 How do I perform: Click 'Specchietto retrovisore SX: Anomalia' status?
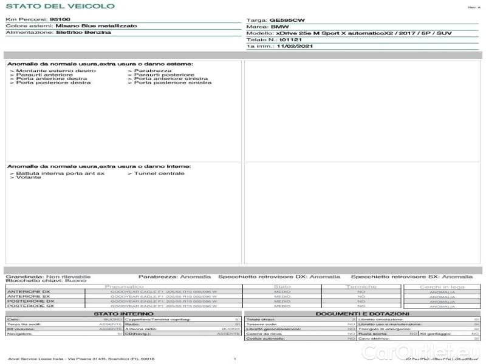pos(412,277)
